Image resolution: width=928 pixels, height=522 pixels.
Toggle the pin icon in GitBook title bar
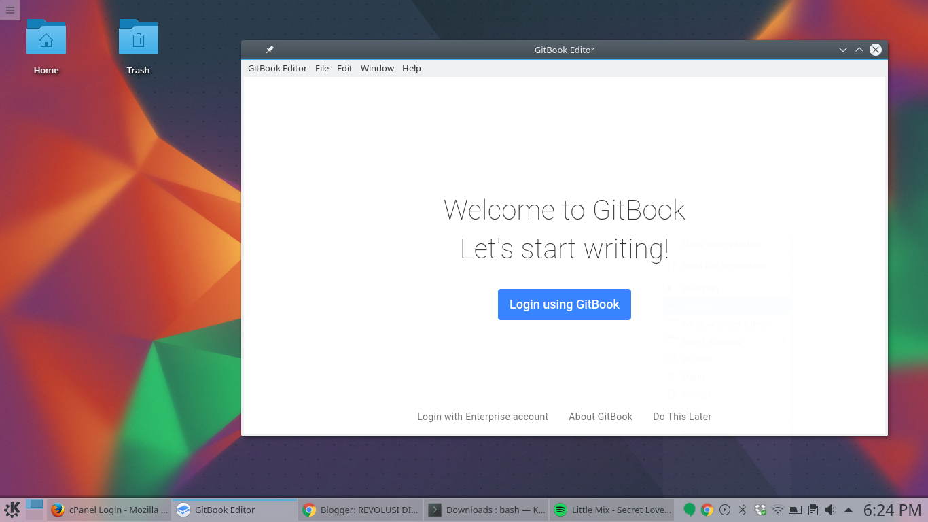[270, 50]
